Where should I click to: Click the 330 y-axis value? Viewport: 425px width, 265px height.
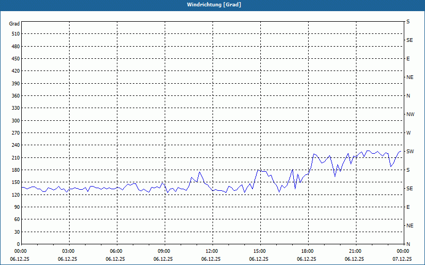click(16, 108)
